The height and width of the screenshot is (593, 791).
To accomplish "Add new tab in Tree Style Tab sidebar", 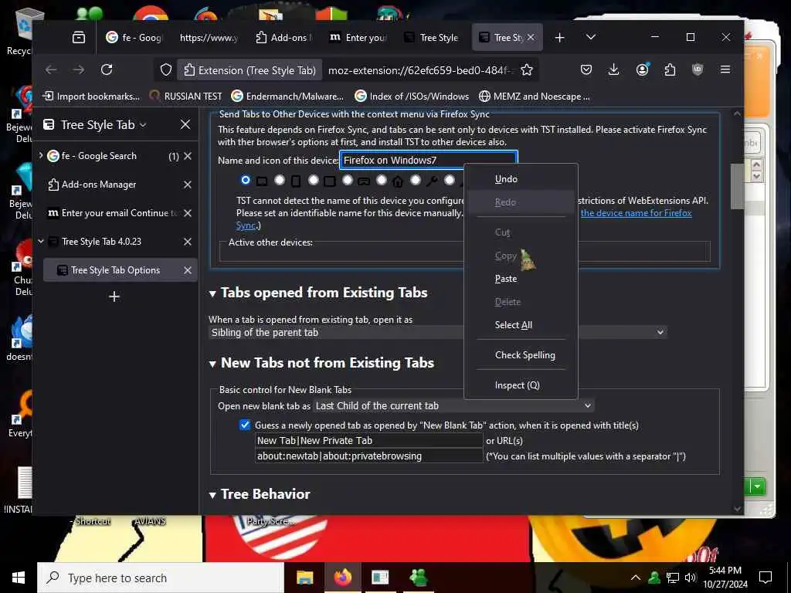I will pyautogui.click(x=114, y=296).
